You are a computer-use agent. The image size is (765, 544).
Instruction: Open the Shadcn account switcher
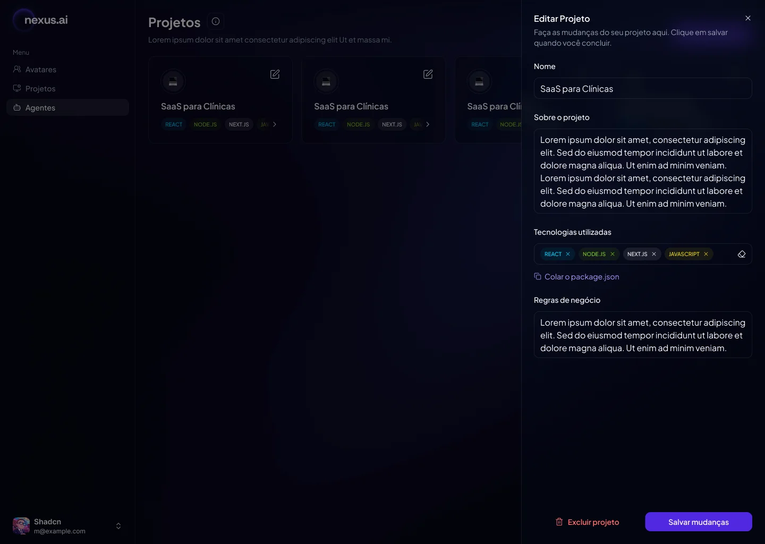pyautogui.click(x=118, y=526)
